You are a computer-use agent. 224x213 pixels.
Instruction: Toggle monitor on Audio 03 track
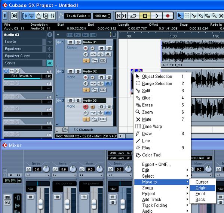93,107
